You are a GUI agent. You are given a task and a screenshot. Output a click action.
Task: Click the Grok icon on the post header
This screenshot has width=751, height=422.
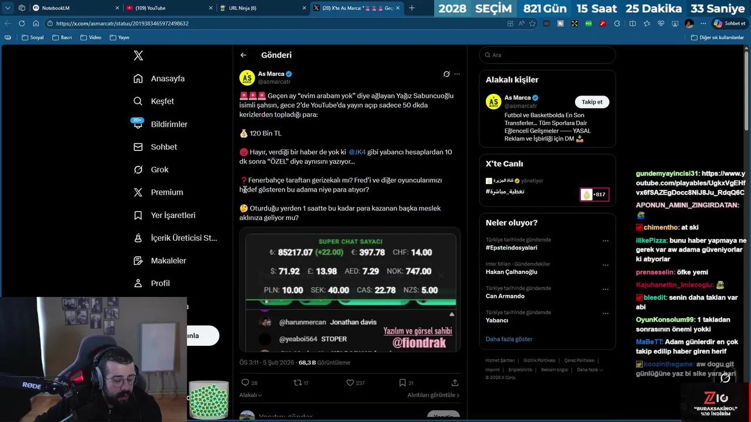pos(446,74)
